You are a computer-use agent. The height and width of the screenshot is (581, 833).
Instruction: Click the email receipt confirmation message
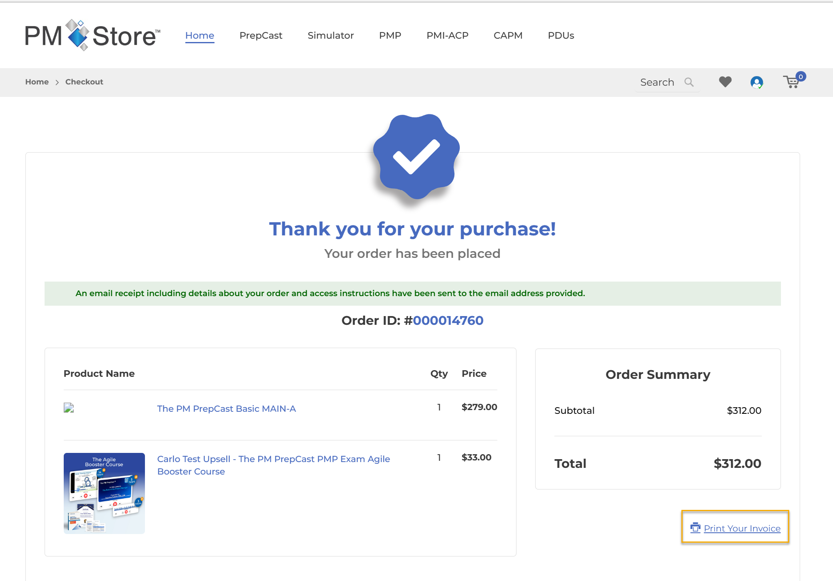click(330, 294)
